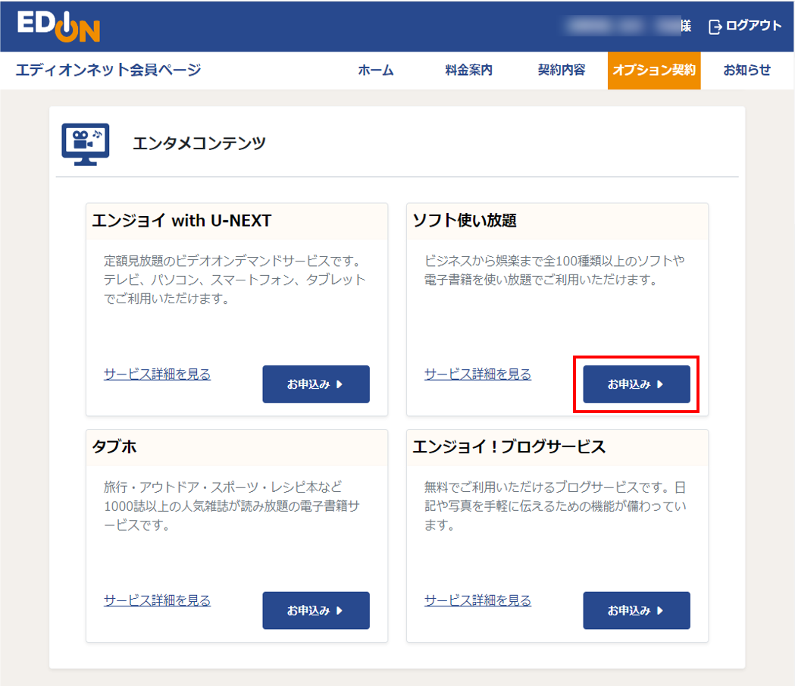Click the logout door icon
The width and height of the screenshot is (795, 686).
(713, 25)
